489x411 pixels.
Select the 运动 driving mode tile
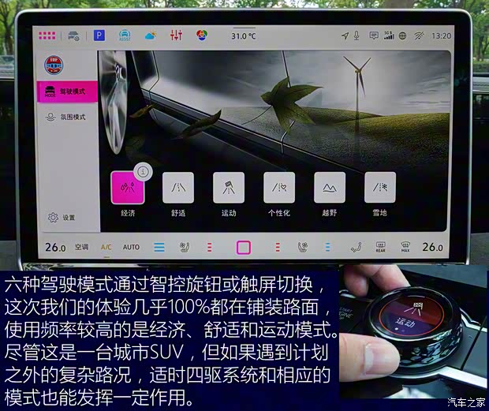pyautogui.click(x=229, y=188)
